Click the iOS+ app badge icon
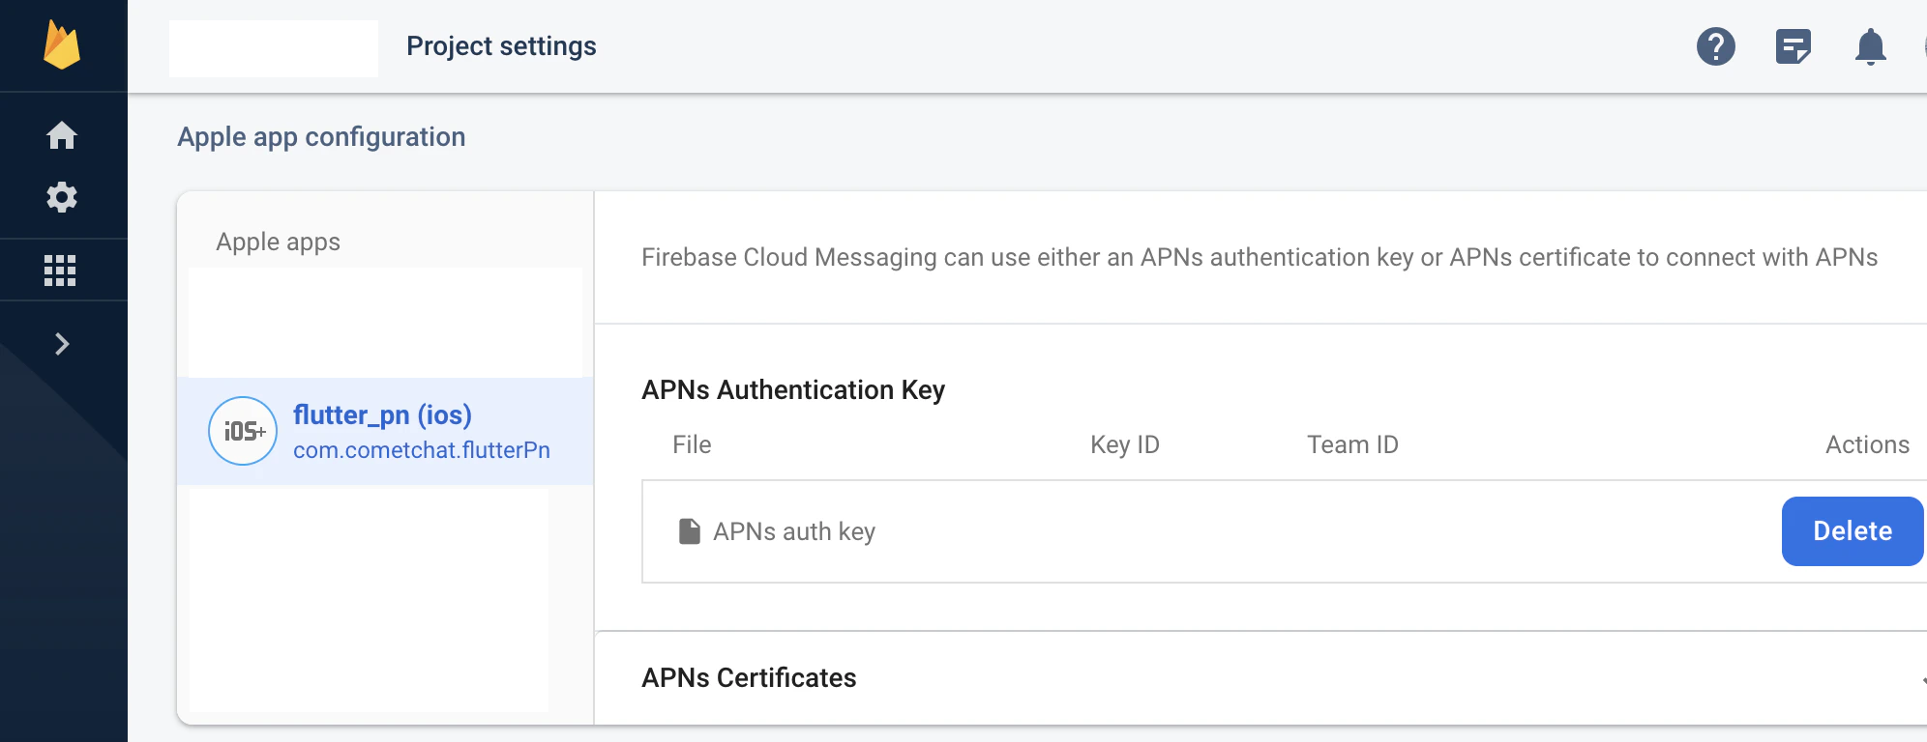Image resolution: width=1927 pixels, height=742 pixels. click(243, 431)
